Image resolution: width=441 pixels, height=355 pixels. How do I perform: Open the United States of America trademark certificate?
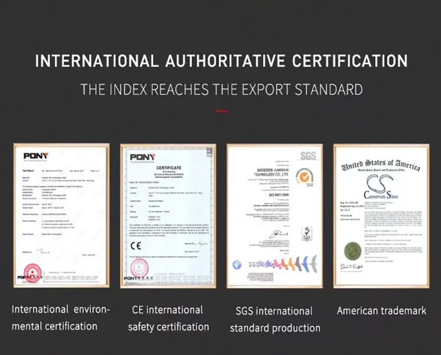click(x=380, y=216)
